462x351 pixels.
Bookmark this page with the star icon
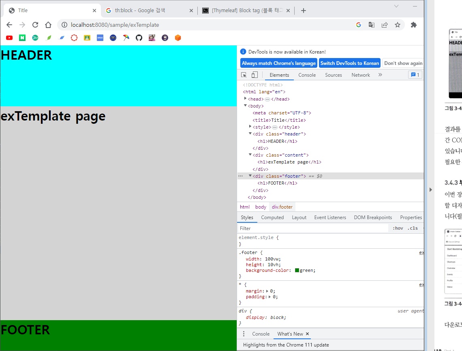[x=398, y=25]
